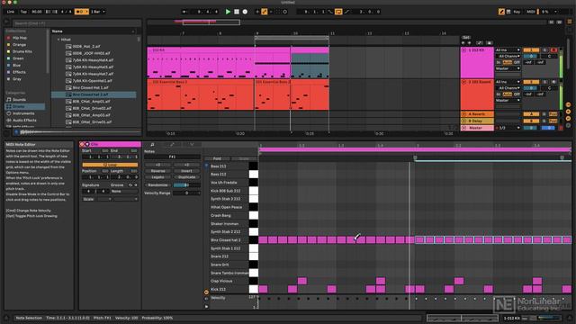The height and width of the screenshot is (324, 576).
Task: Set 101 Essent monitor to In
Action: click(498, 94)
